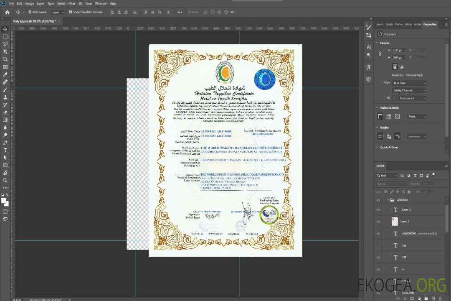This screenshot has height=301, width=451.
Task: Toggle Show Transform Controls checkbox
Action: pyautogui.click(x=71, y=12)
